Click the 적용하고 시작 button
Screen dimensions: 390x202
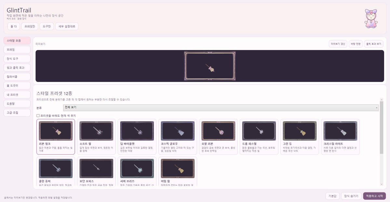tap(374, 196)
